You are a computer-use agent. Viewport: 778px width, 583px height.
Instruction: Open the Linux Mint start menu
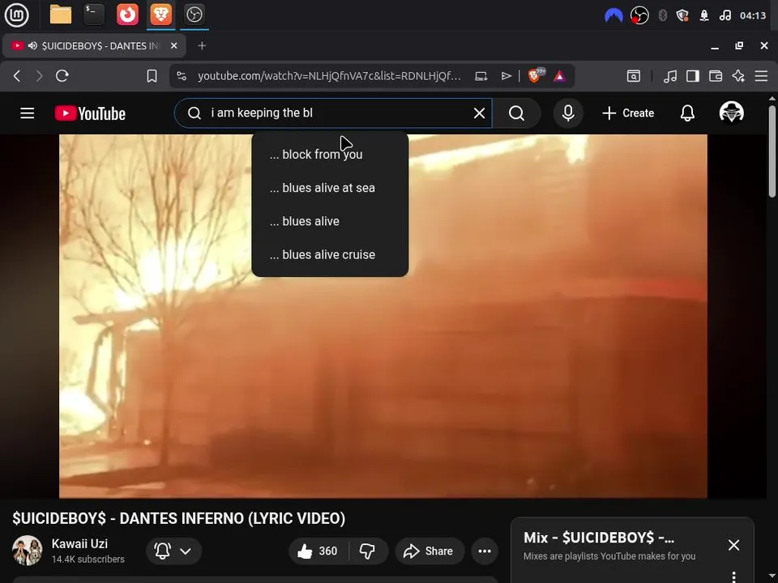16,15
